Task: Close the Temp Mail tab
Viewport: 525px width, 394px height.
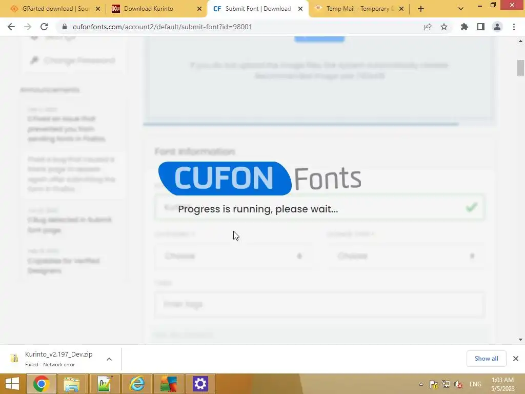Action: pos(401,9)
